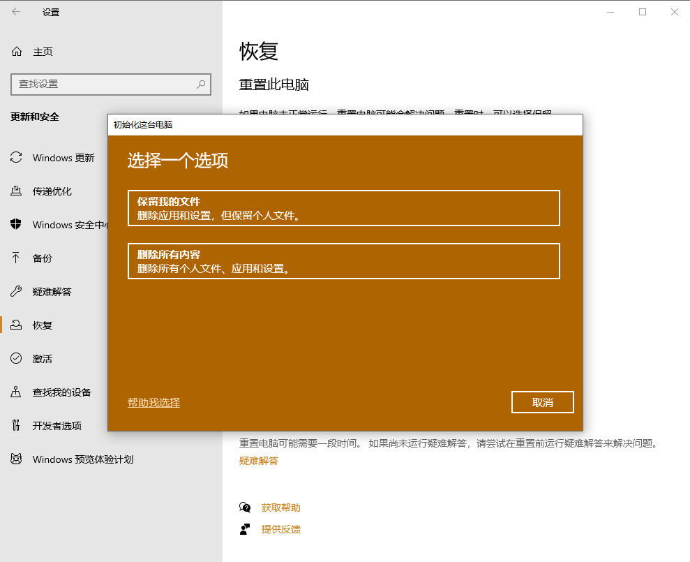The width and height of the screenshot is (690, 562).
Task: Click the Windows 安全中心 shield icon
Action: 16,225
